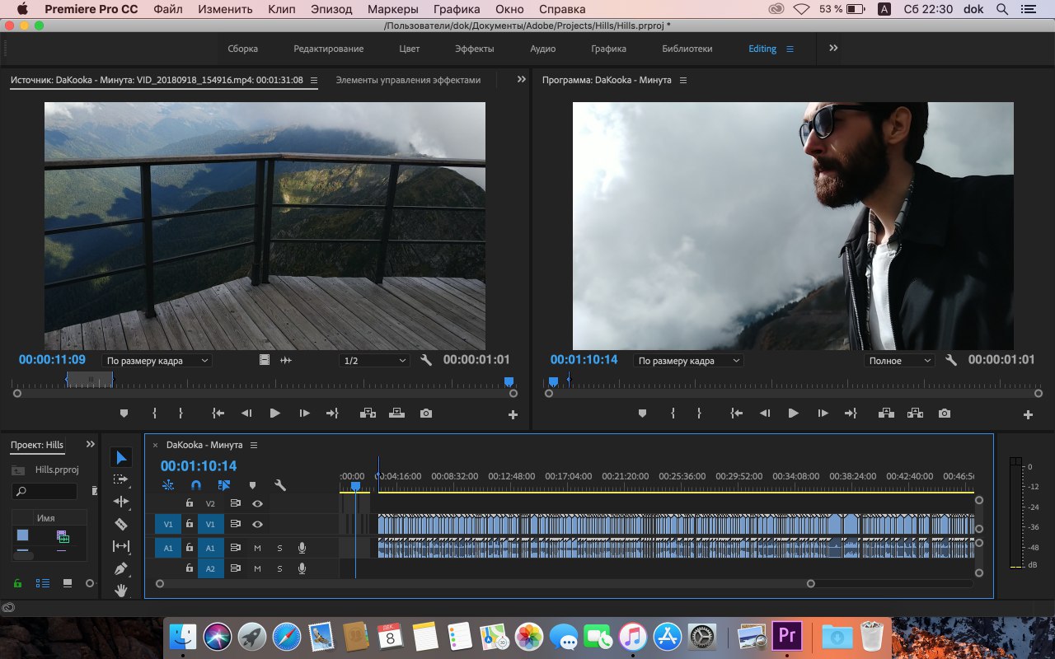Open the 'Эпизод' menu
Viewport: 1055px width, 659px height.
coord(331,10)
